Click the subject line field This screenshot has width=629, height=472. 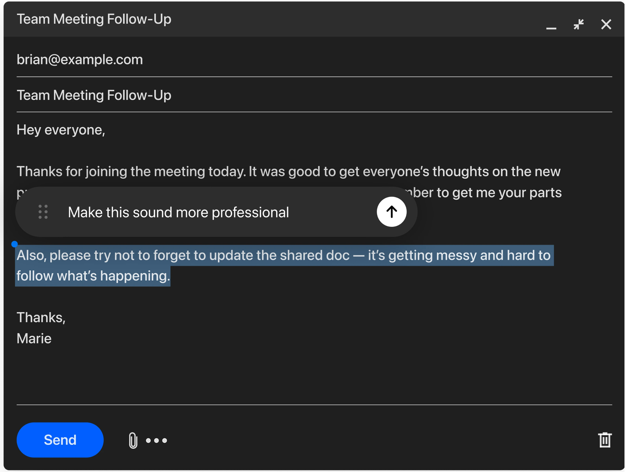coord(94,95)
